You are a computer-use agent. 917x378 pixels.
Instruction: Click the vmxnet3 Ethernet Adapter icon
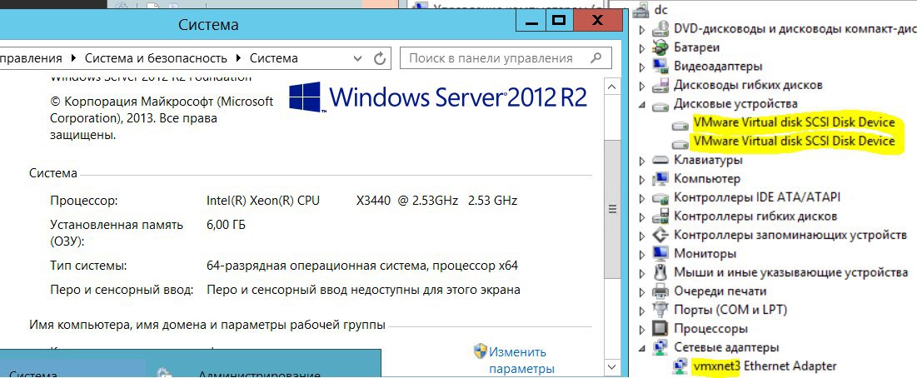pyautogui.click(x=680, y=366)
